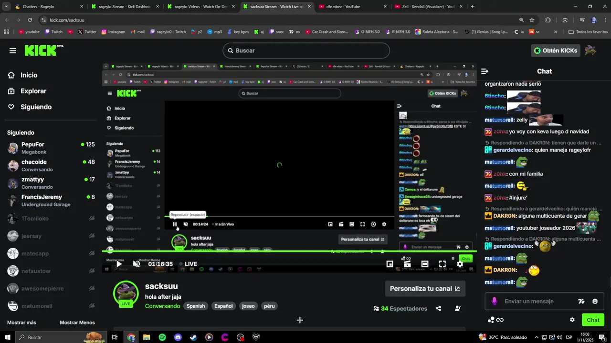Switch to Chatters - Rageylo browser tab
Image resolution: width=611 pixels, height=343 pixels.
(48, 7)
